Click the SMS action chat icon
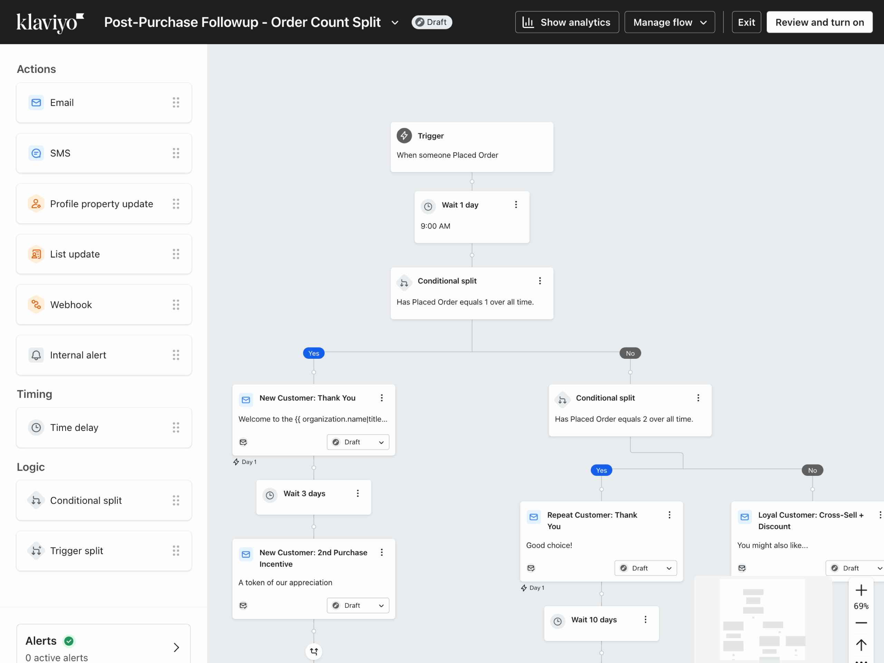Viewport: 884px width, 663px height. click(36, 153)
